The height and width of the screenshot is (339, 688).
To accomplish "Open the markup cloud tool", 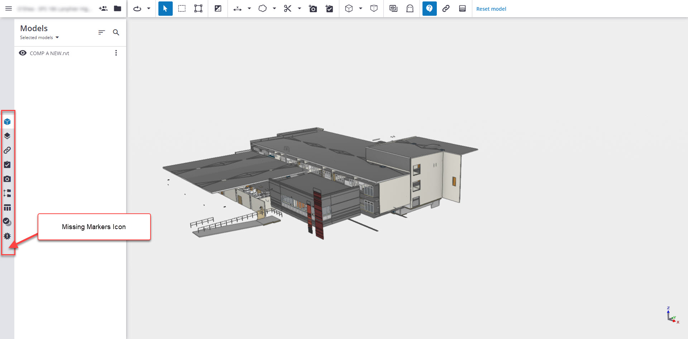I will point(263,8).
